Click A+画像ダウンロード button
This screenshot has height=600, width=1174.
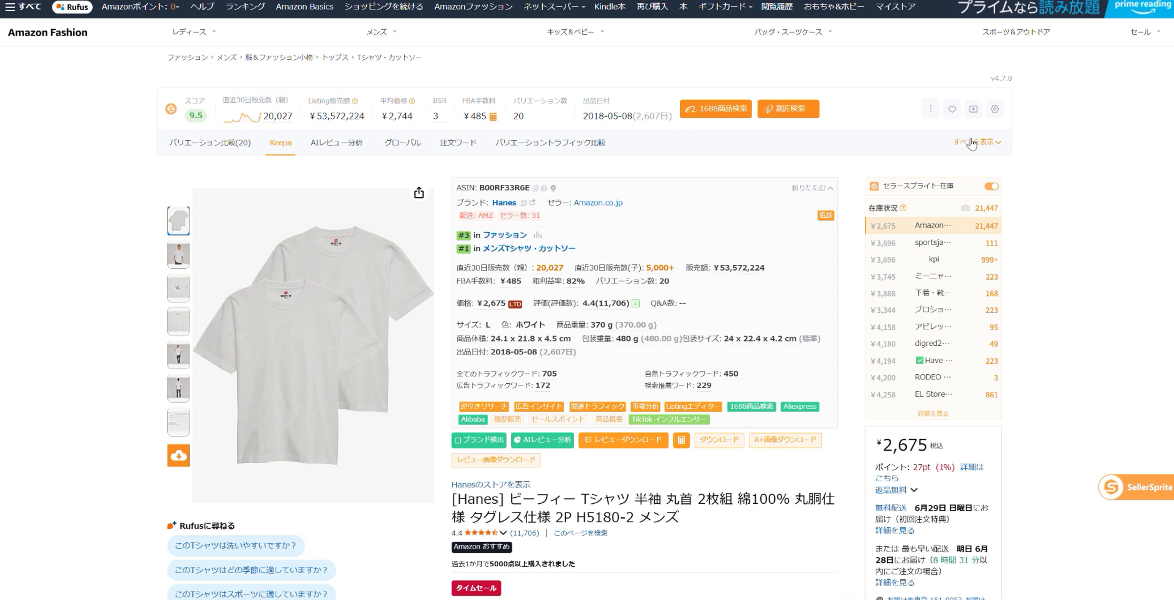(785, 440)
